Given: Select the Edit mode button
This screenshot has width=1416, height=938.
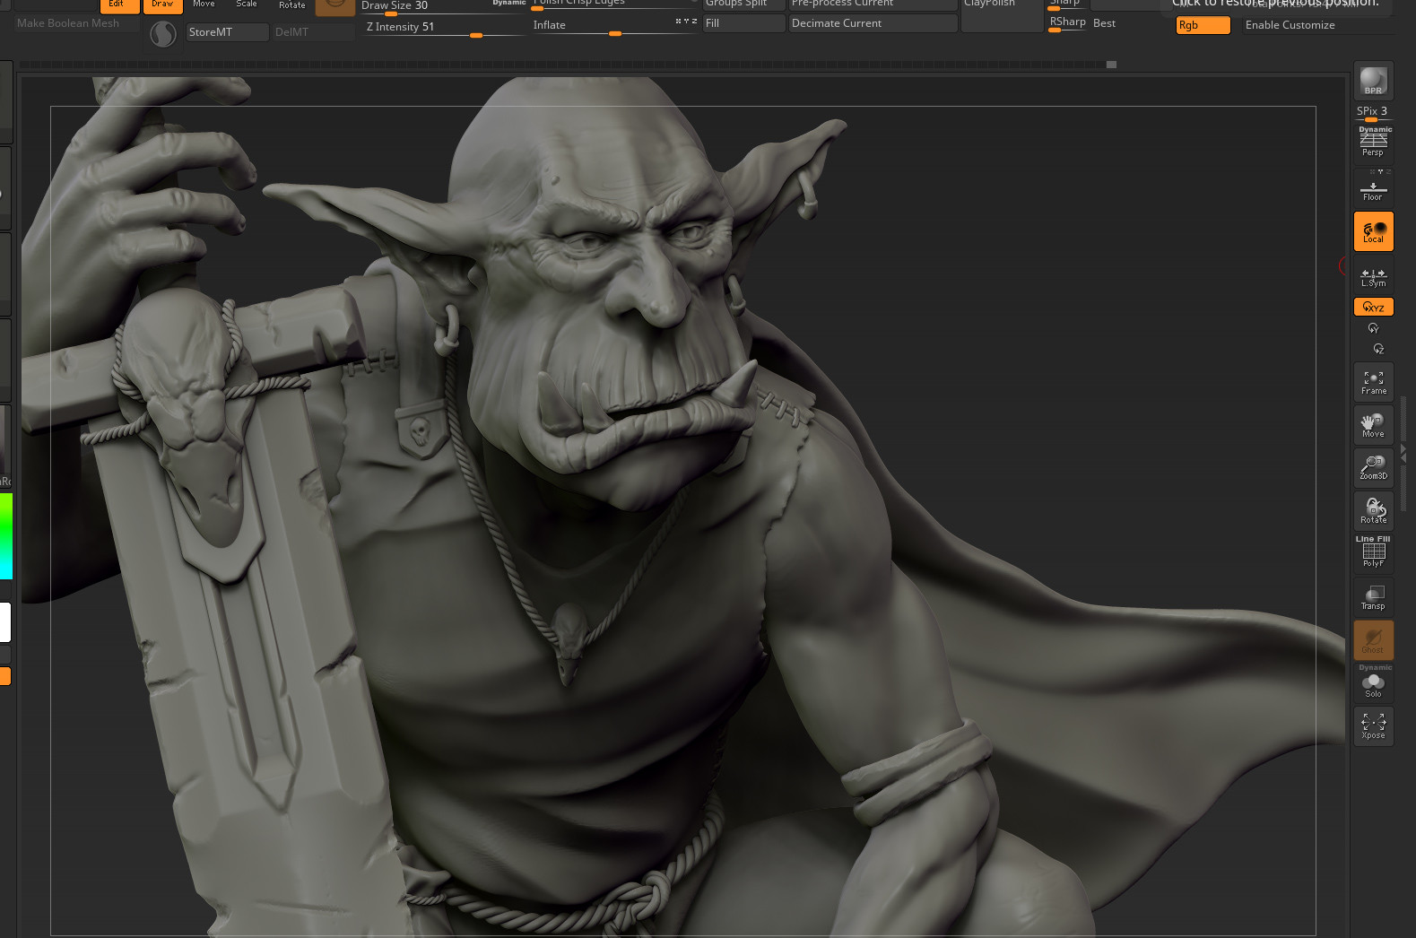Looking at the screenshot, I should pos(119,5).
